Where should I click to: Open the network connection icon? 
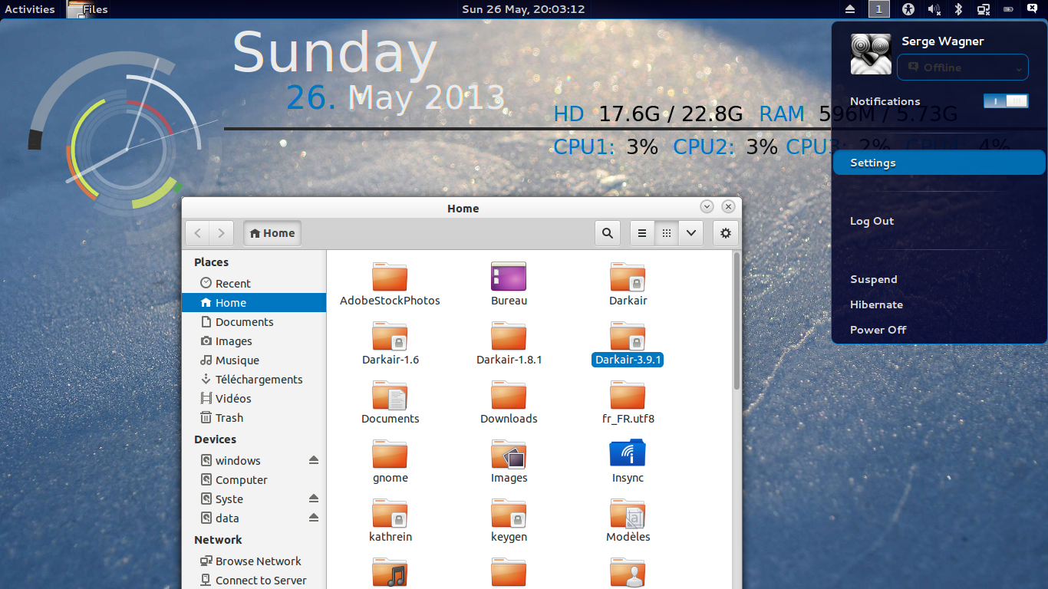(984, 9)
